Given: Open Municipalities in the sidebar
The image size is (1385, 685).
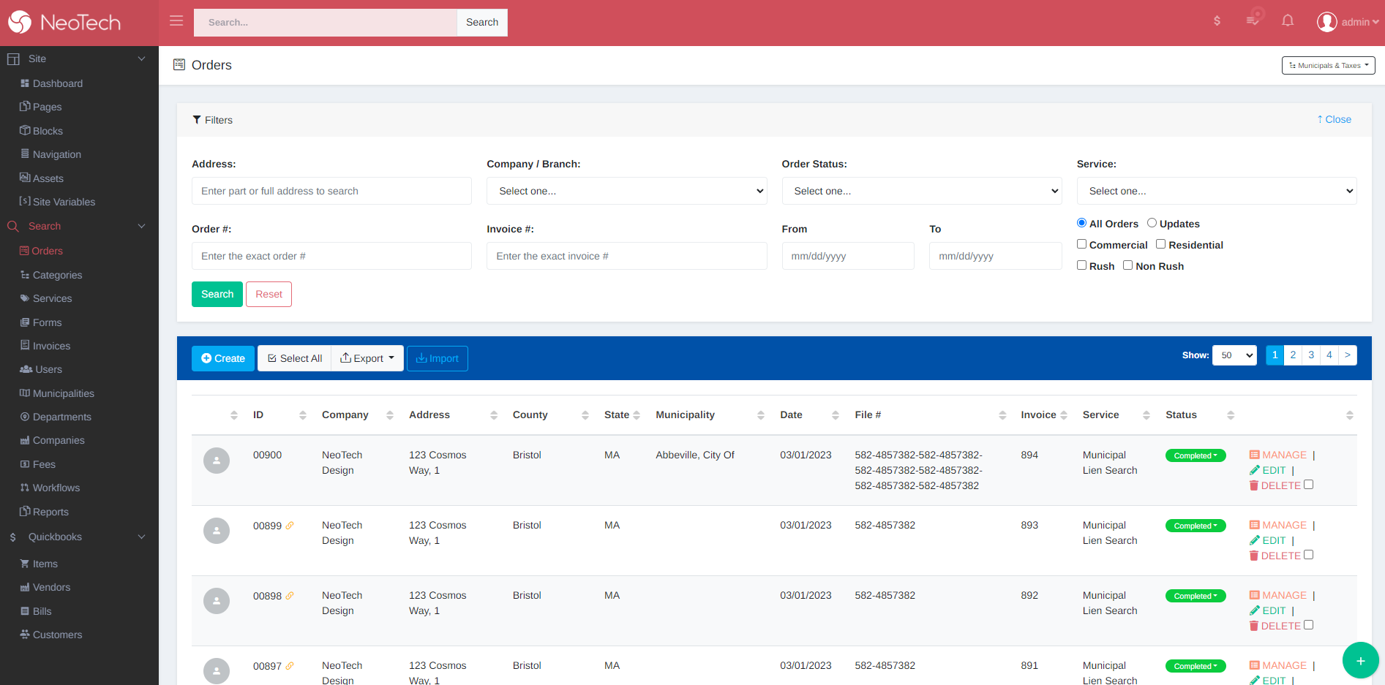Looking at the screenshot, I should coord(57,393).
